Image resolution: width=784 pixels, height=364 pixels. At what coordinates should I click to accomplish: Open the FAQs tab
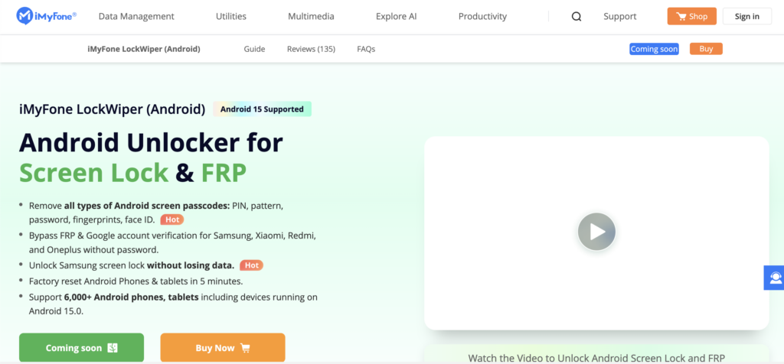(366, 49)
